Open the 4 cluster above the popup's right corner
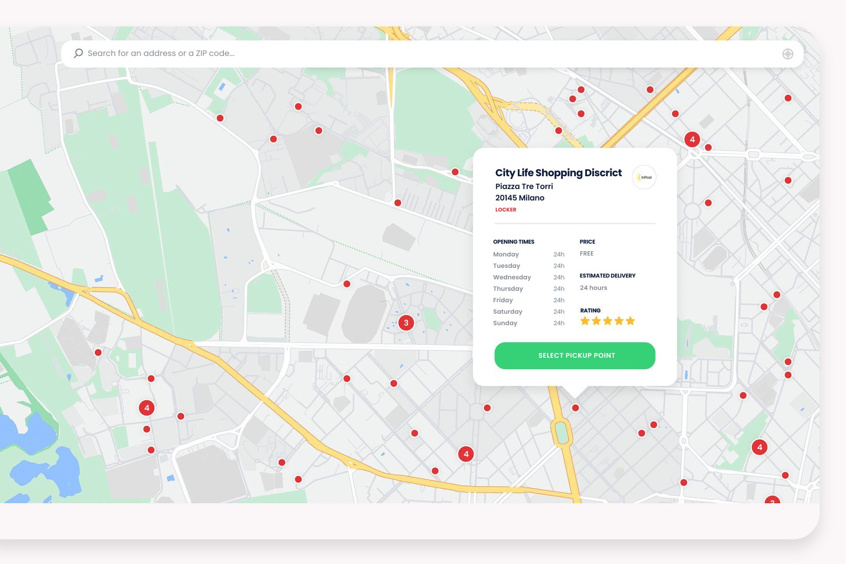The height and width of the screenshot is (564, 846). coord(692,139)
